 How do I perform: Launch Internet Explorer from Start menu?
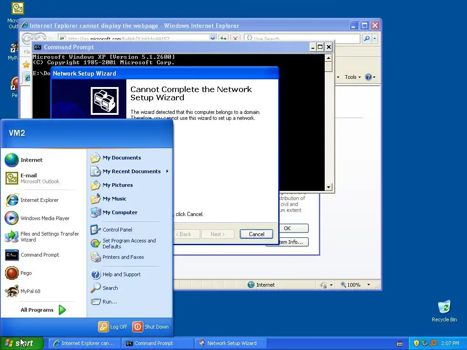click(32, 200)
